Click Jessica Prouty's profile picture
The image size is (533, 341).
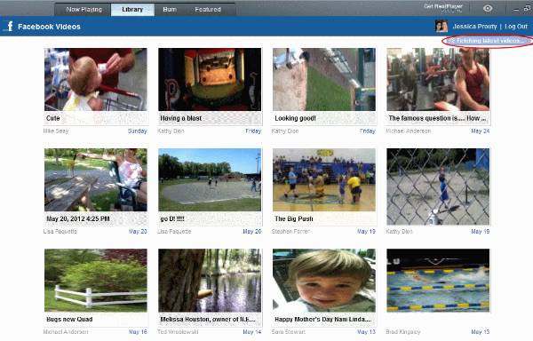coord(442,26)
